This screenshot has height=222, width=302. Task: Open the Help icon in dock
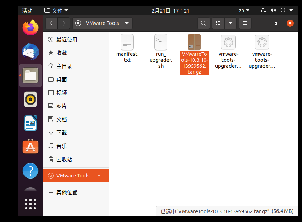click(30, 171)
